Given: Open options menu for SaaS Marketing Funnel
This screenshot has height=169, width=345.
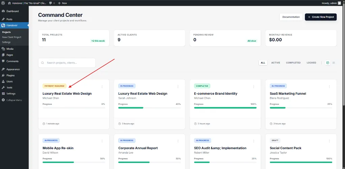Looking at the screenshot, I should 329,86.
